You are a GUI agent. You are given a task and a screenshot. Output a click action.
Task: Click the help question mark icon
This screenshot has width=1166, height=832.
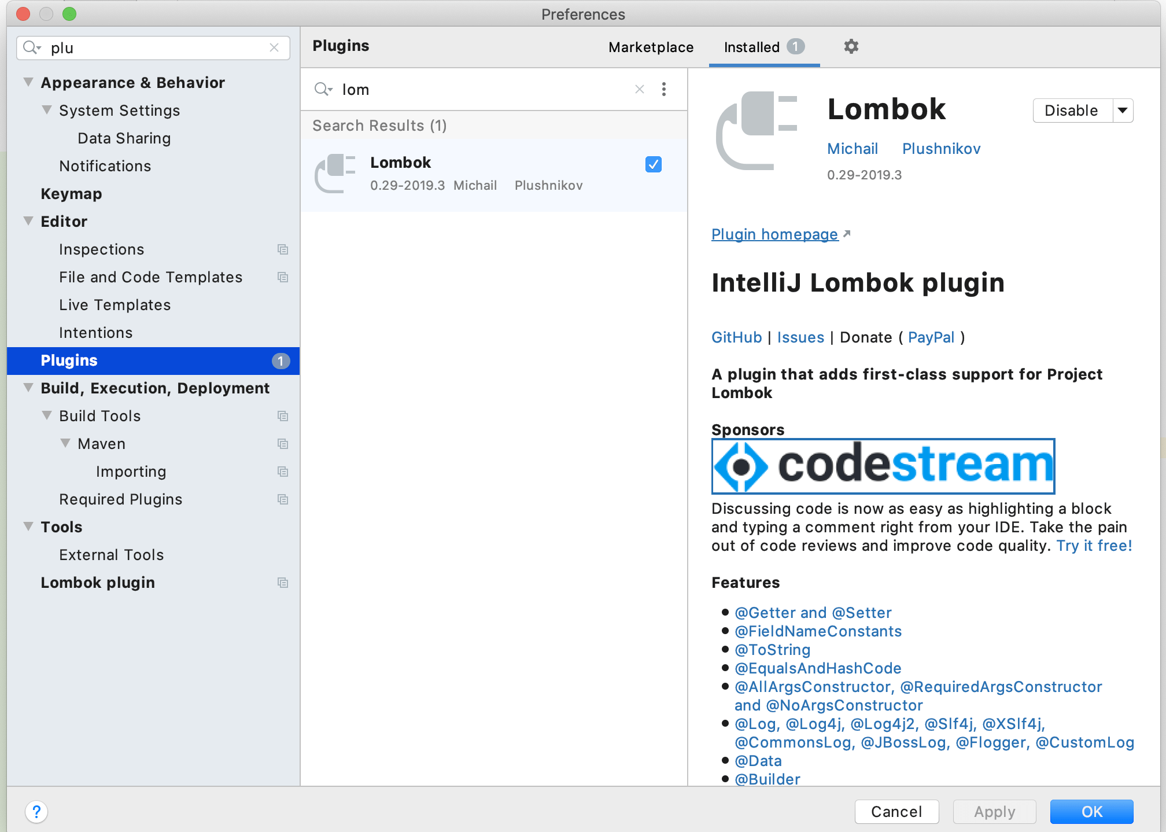[x=36, y=812]
